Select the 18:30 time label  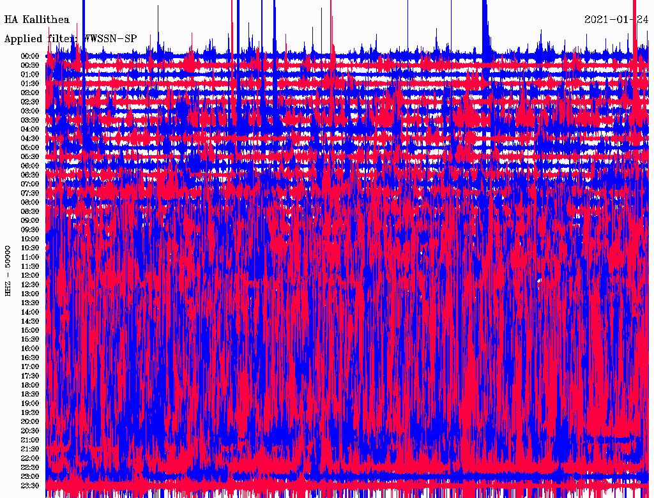tap(30, 394)
